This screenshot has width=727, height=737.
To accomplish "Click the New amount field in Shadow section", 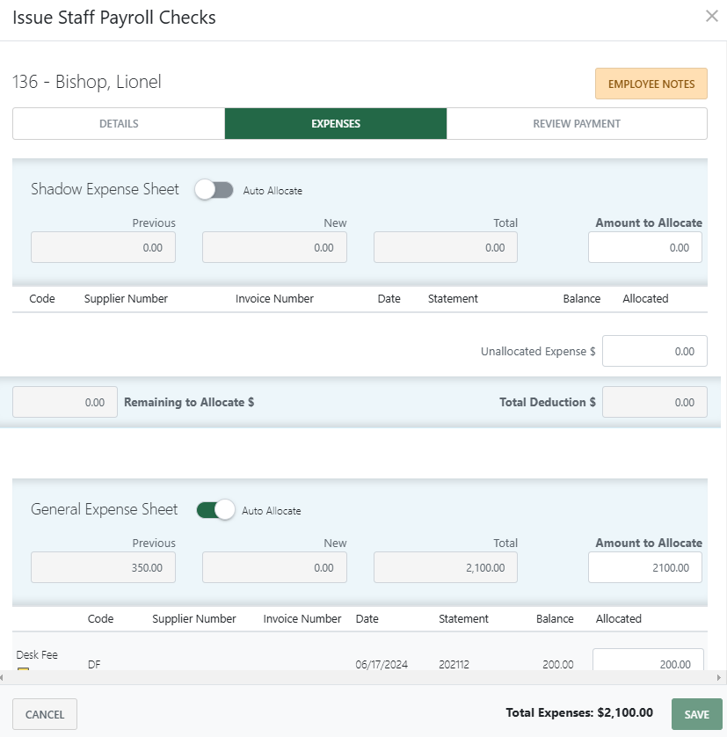I will [274, 247].
